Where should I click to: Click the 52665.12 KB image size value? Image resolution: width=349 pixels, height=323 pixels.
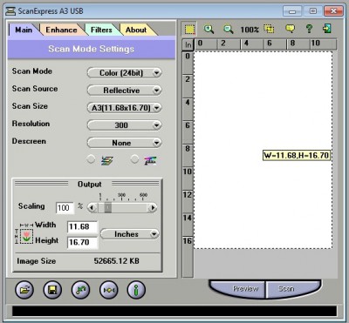116,261
